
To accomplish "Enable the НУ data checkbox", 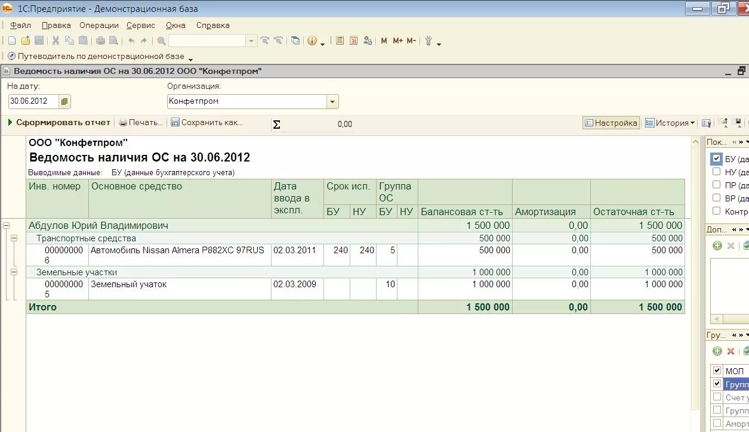I will [x=717, y=172].
